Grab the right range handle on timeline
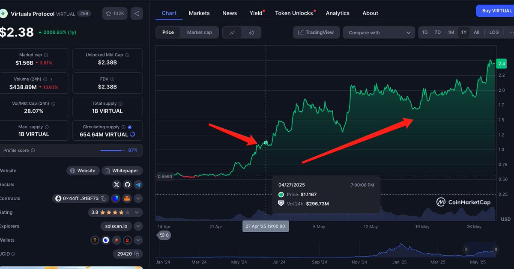The height and width of the screenshot is (269, 514). point(496,249)
